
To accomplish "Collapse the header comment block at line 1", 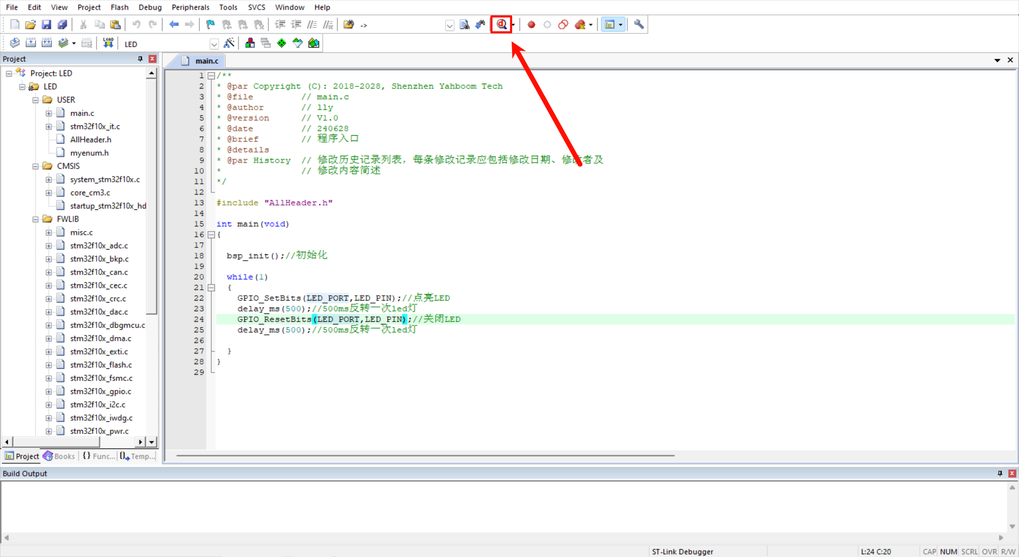I will tap(211, 75).
